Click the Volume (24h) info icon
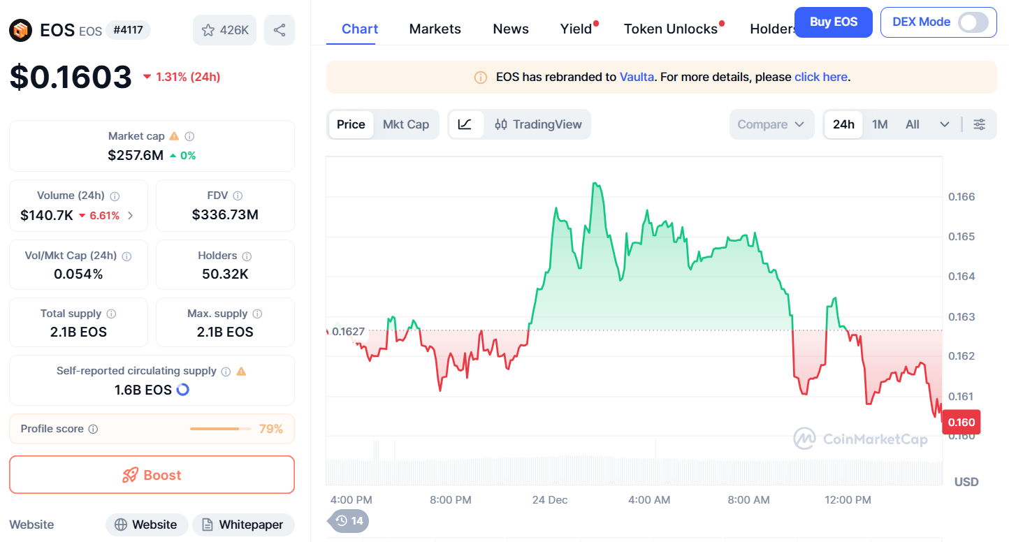The width and height of the screenshot is (1009, 542). 115,196
